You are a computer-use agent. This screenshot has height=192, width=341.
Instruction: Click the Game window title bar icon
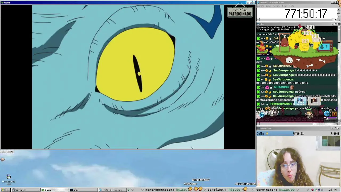coord(2,3)
